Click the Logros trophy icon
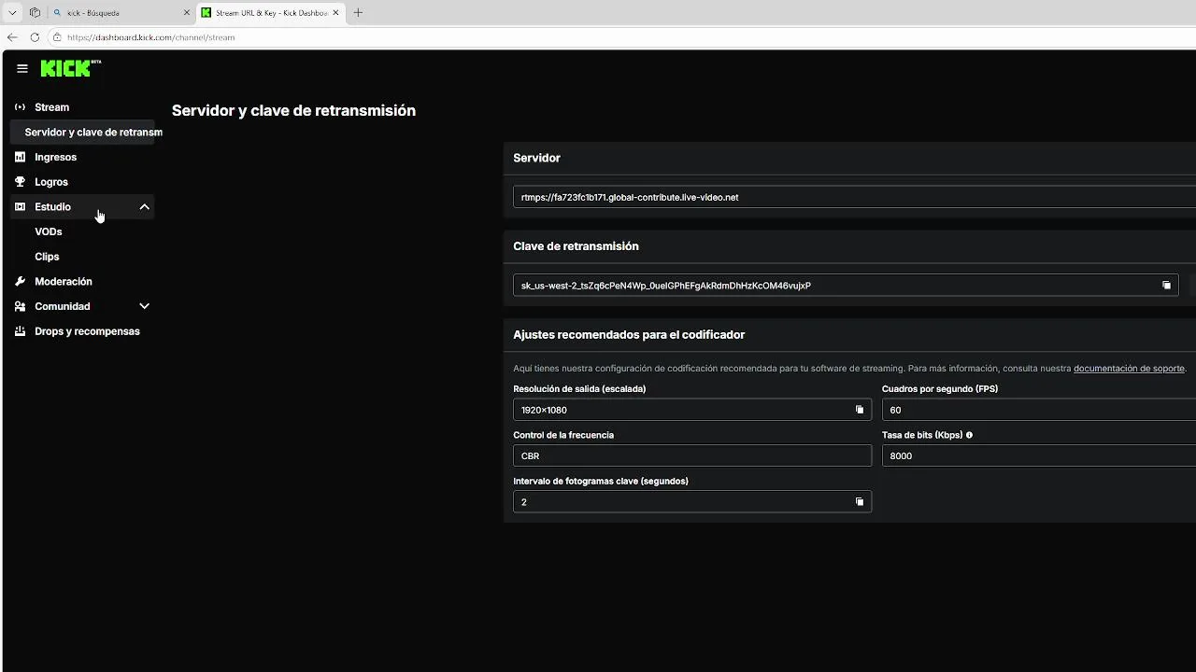Viewport: 1196px width, 672px height. pyautogui.click(x=20, y=182)
